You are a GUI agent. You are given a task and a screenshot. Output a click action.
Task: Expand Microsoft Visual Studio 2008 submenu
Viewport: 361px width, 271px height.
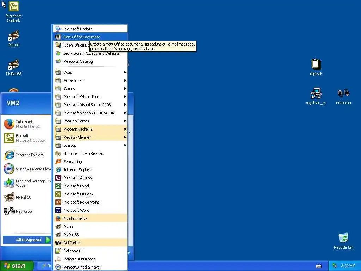(90, 105)
